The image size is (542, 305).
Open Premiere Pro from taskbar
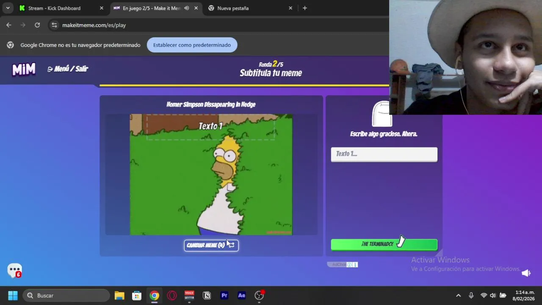(224, 295)
